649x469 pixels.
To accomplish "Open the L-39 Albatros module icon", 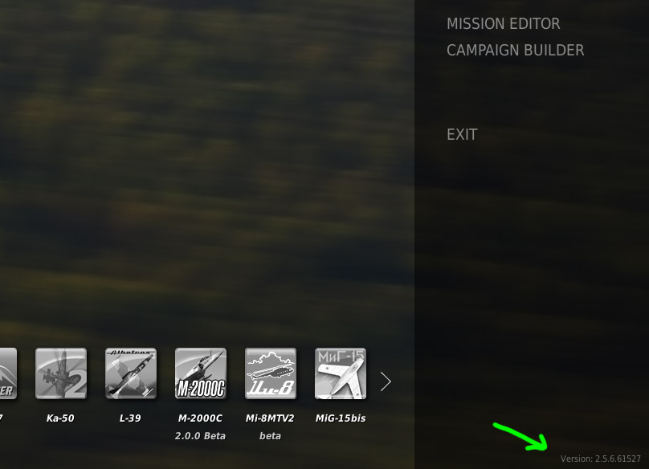I will tap(131, 373).
